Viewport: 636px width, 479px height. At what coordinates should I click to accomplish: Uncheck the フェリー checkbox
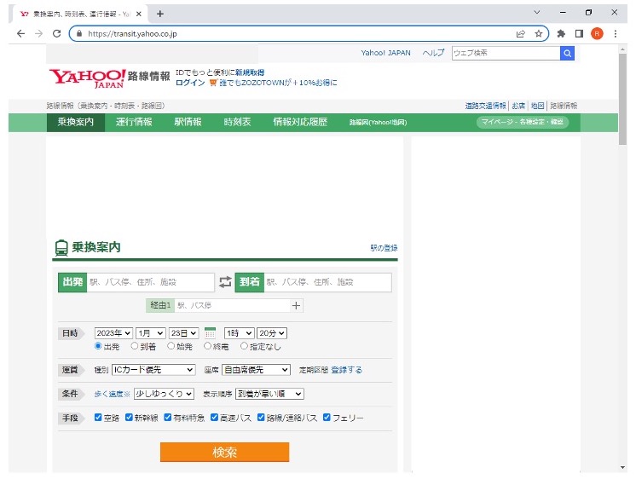(327, 418)
